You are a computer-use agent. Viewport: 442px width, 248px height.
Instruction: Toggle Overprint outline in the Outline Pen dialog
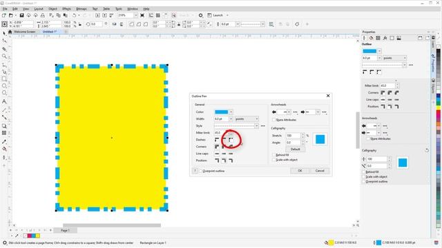point(201,171)
